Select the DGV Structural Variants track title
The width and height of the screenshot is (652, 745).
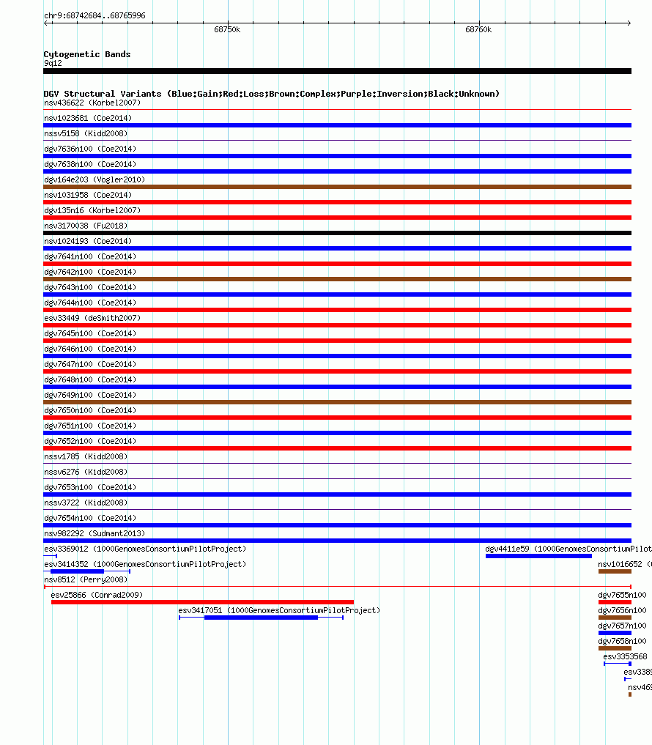pyautogui.click(x=271, y=94)
